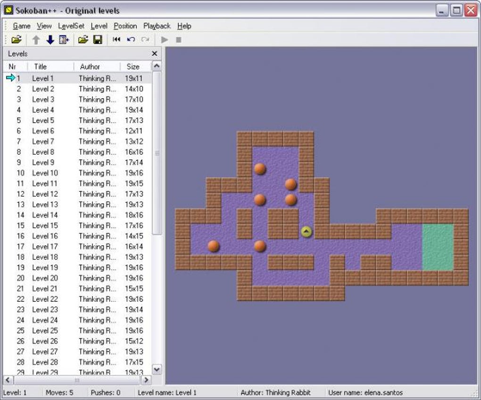Open the Level menu
This screenshot has height=400, width=481.
99,26
